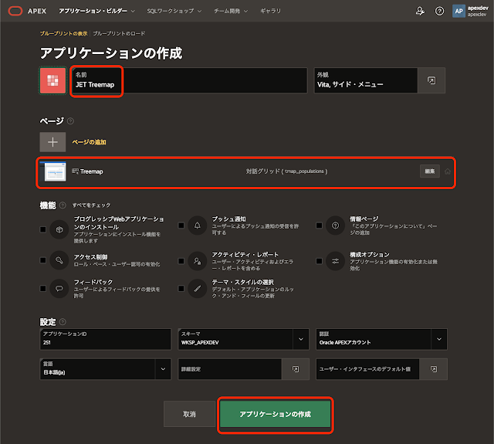Screen dimensions: 494x444
Task: Click the red application icon tile
Action: point(52,80)
